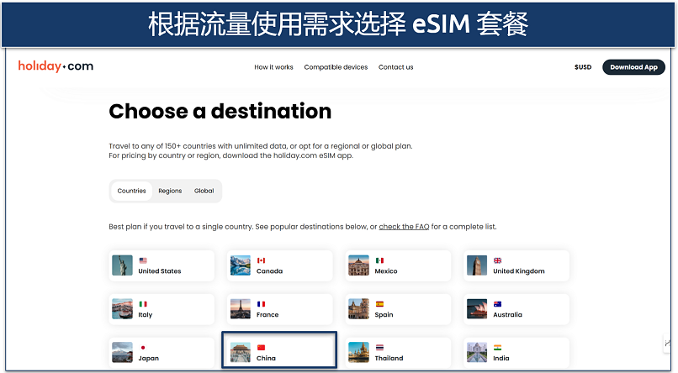
Task: Choose the Japan destination label
Action: coord(148,359)
